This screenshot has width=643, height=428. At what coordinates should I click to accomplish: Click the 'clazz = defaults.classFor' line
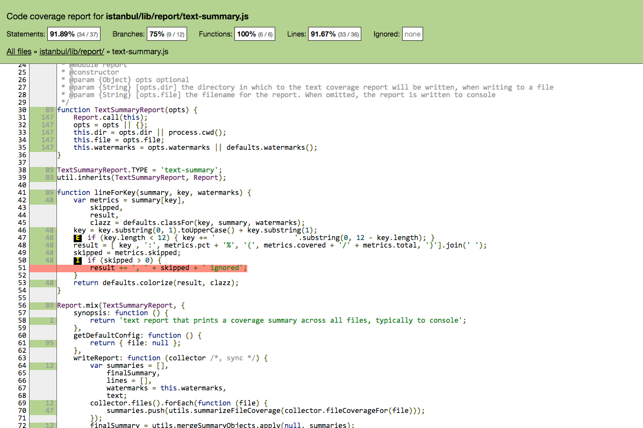click(197, 223)
